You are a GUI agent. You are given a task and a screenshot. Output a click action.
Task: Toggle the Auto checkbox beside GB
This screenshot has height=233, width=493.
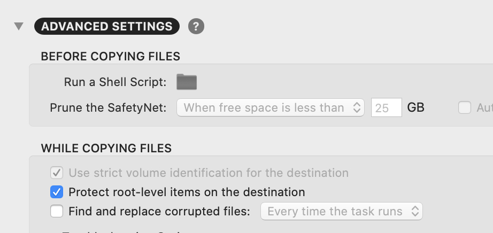click(x=464, y=107)
